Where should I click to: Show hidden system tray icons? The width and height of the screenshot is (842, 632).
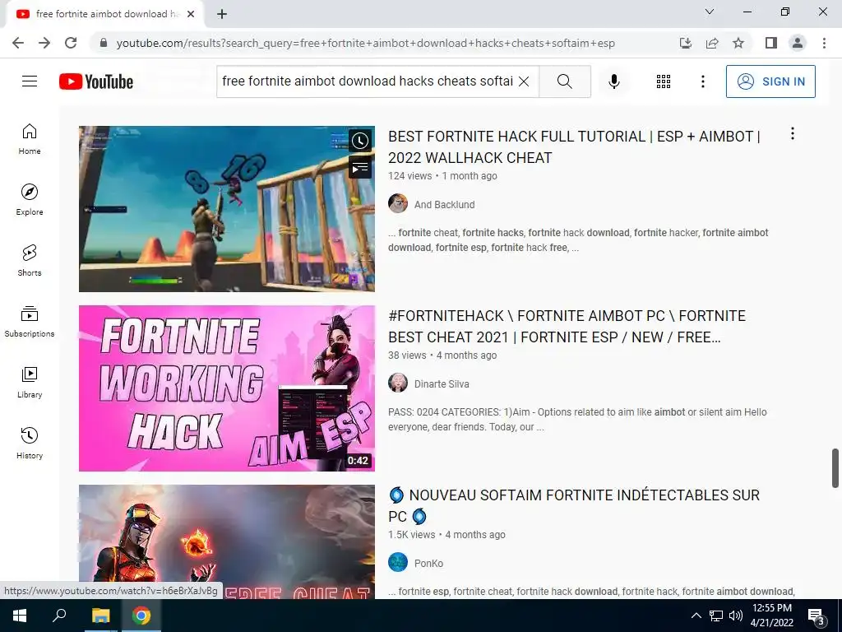[696, 616]
